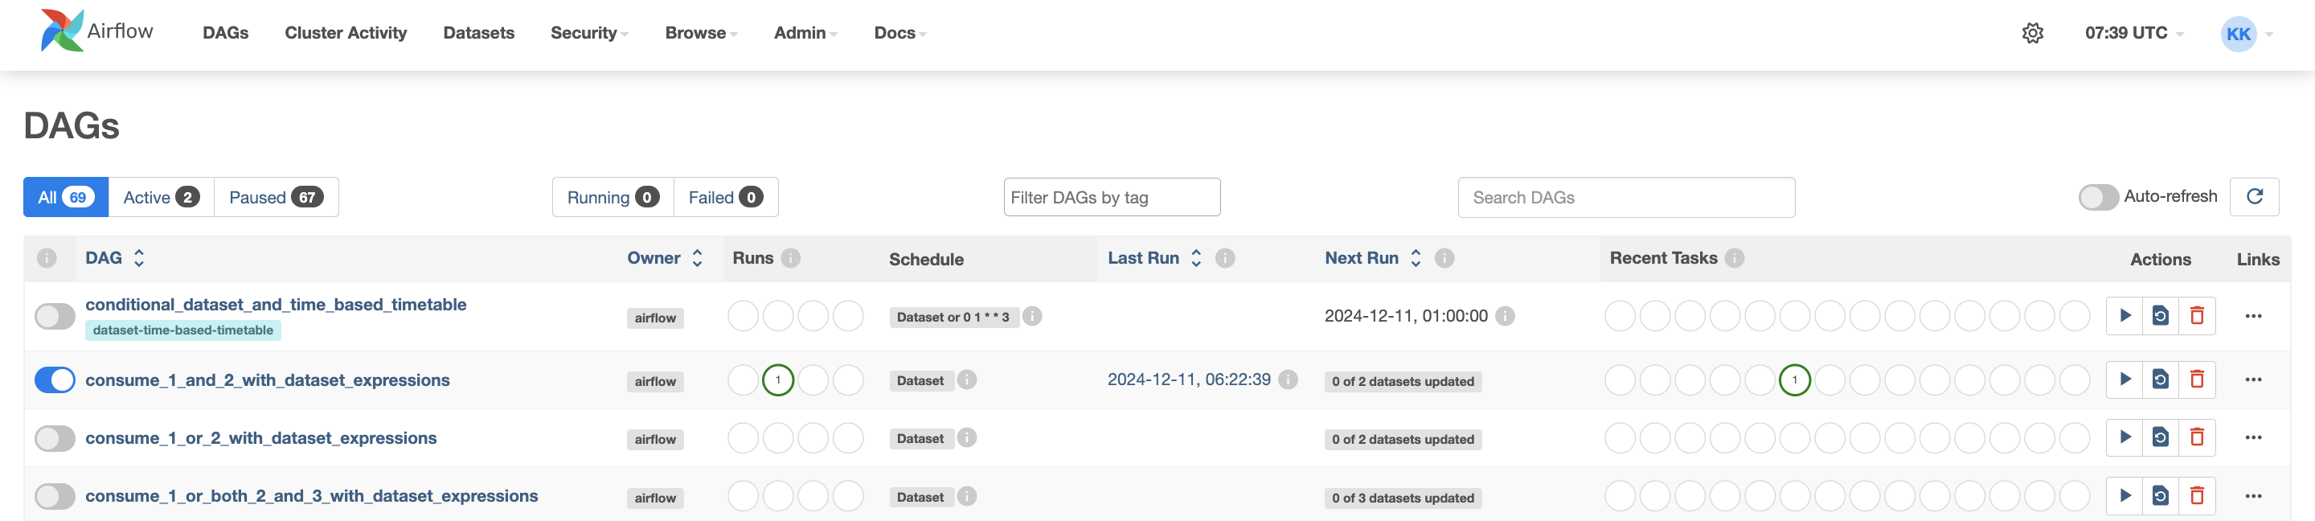Unpause the conditional_dataset_and_time_based_timetable DAG

pos(55,316)
